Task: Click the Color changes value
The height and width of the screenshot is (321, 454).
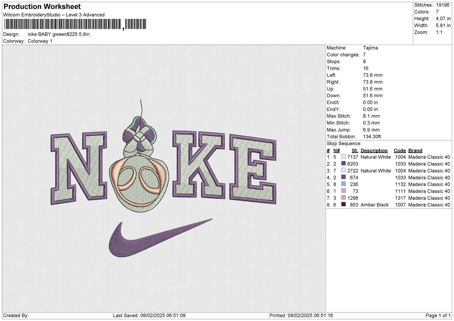Action: tap(364, 55)
